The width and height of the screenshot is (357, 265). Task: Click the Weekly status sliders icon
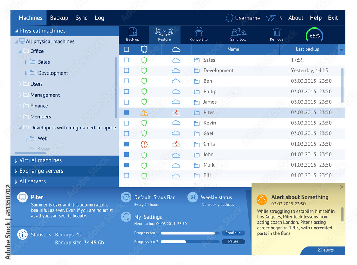(193, 197)
